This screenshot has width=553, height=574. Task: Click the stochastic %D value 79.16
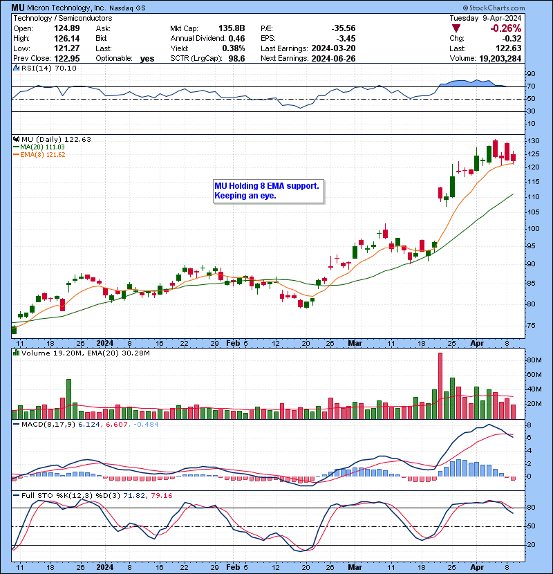[160, 495]
